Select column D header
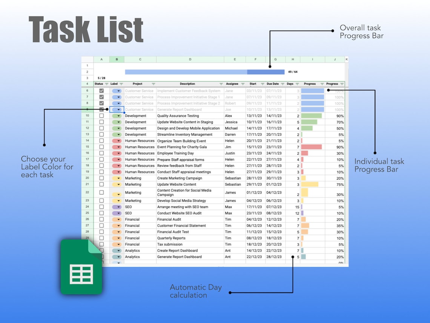430x323 pixels. point(190,59)
